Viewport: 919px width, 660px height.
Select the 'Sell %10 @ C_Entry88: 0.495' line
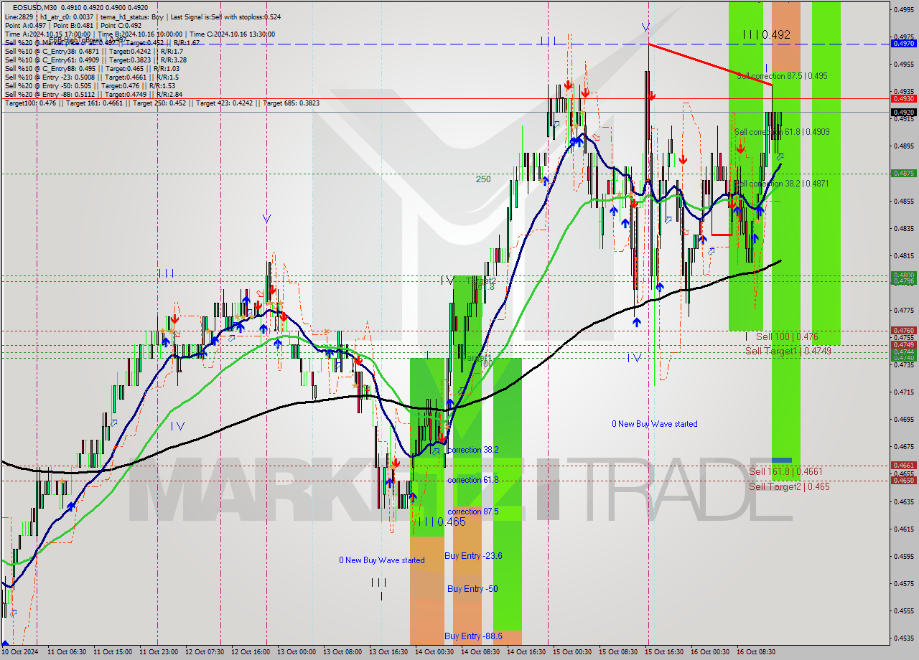pos(91,68)
